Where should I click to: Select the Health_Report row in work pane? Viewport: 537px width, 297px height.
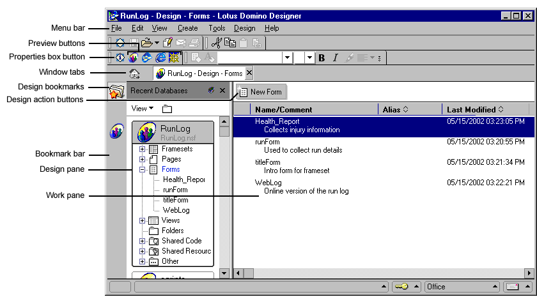pos(384,126)
